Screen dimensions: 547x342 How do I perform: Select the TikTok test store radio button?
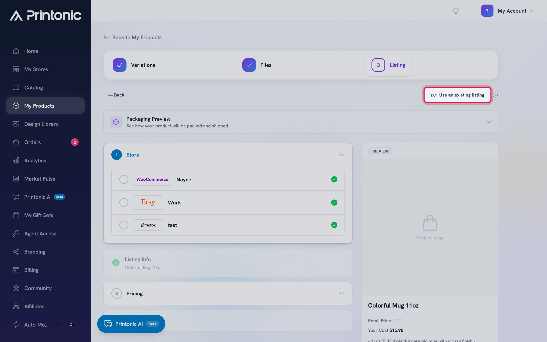[124, 225]
